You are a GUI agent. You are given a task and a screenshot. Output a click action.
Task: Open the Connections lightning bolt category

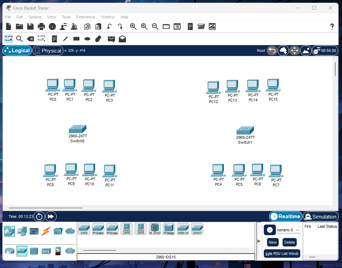click(x=46, y=231)
